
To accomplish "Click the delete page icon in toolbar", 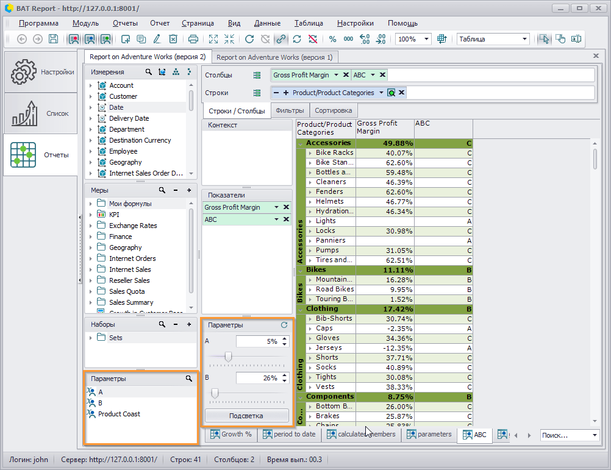I will 173,39.
